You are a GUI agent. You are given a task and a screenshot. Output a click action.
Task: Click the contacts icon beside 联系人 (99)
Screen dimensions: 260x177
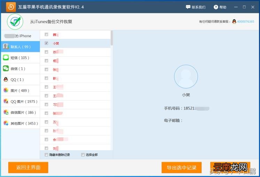(x=6, y=47)
